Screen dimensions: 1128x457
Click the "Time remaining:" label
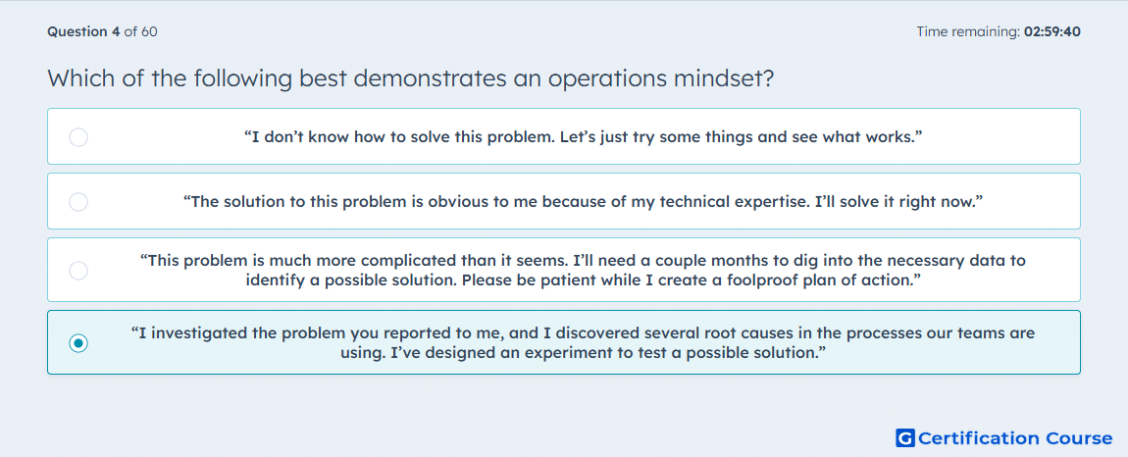(968, 31)
